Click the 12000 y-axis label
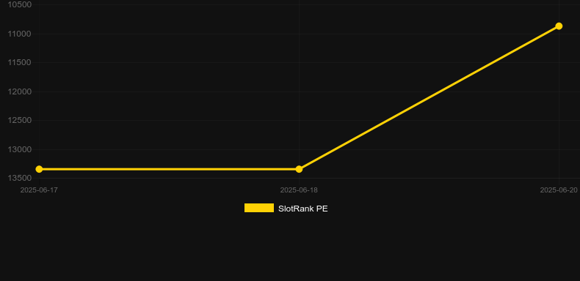Screen dimensions: 580x281 (20, 91)
